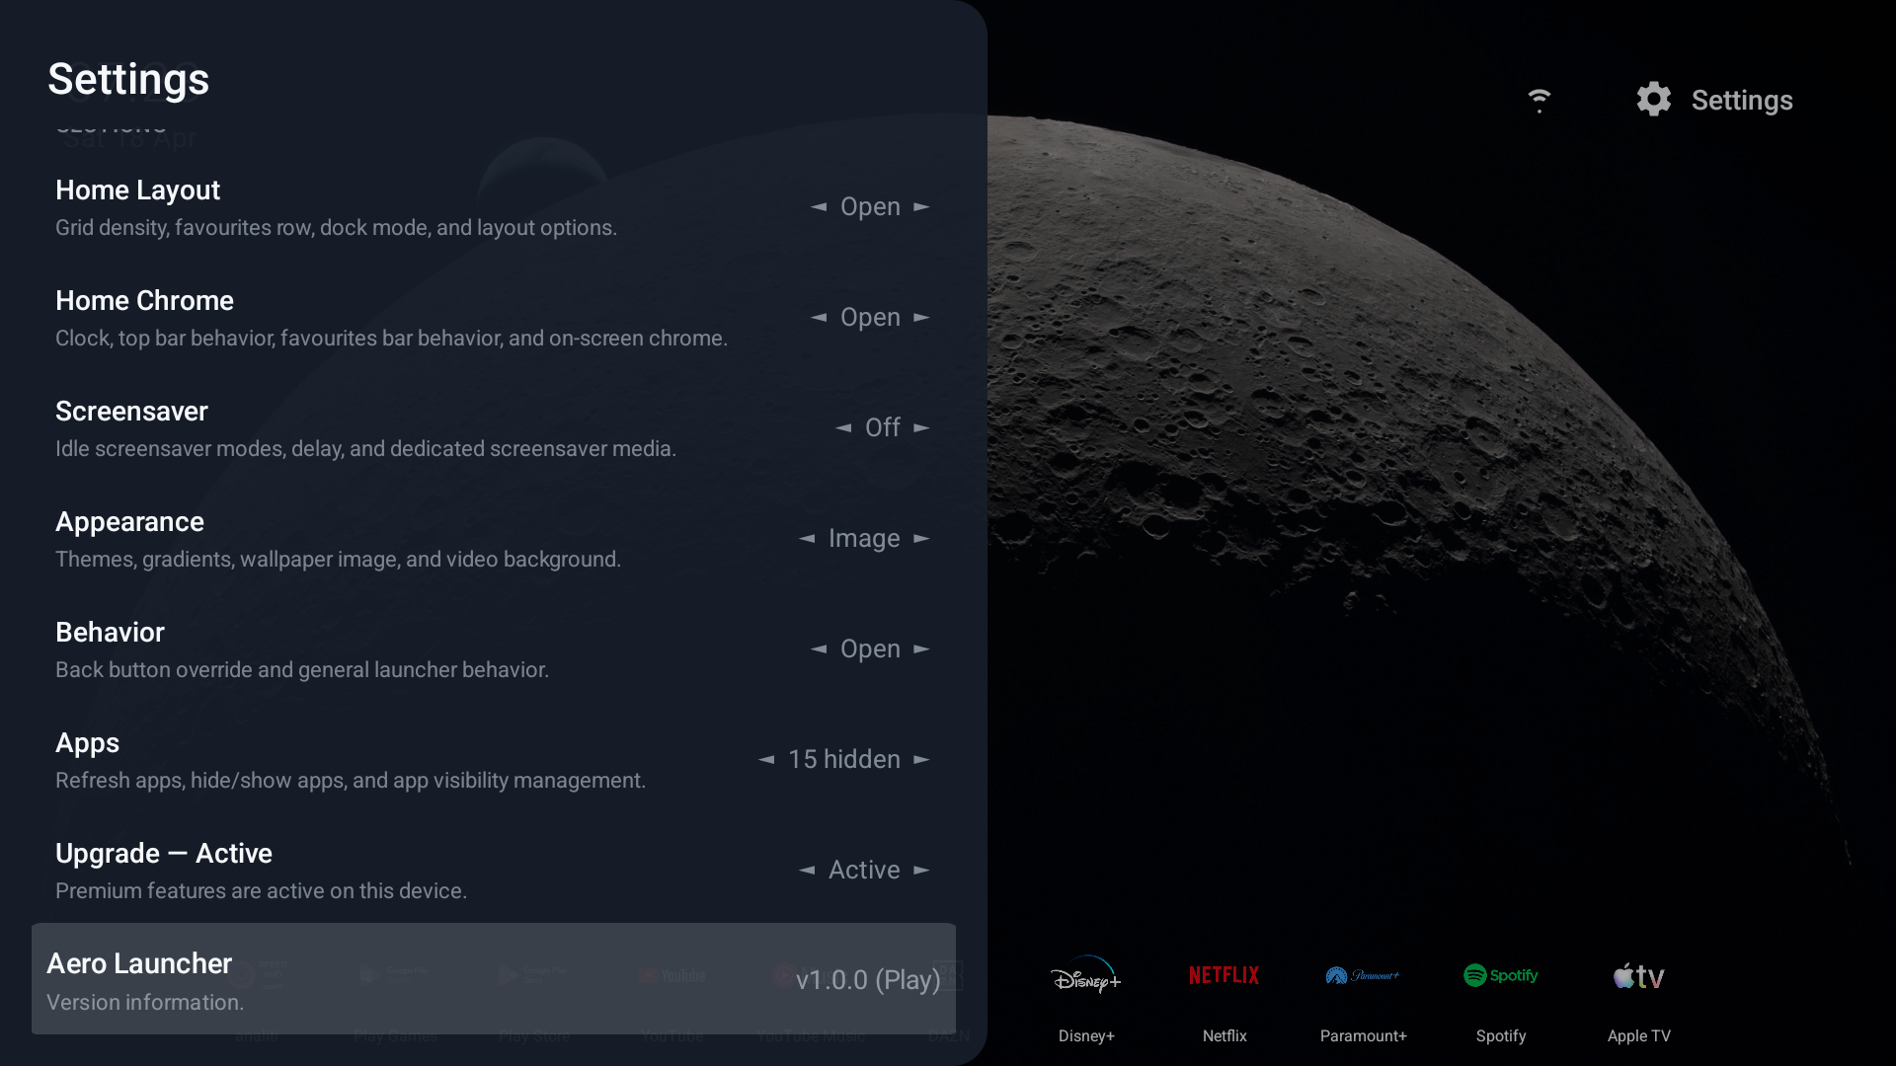1896x1066 pixels.
Task: Cycle Appearance setting with the left arrow
Action: [x=807, y=538]
